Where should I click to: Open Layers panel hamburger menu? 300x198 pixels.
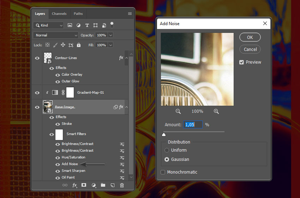[130, 13]
